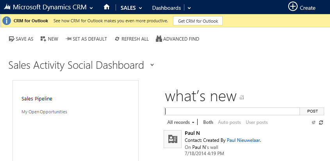Image resolution: width=330 pixels, height=161 pixels.
Task: Click the Create plus icon
Action: 293,7
